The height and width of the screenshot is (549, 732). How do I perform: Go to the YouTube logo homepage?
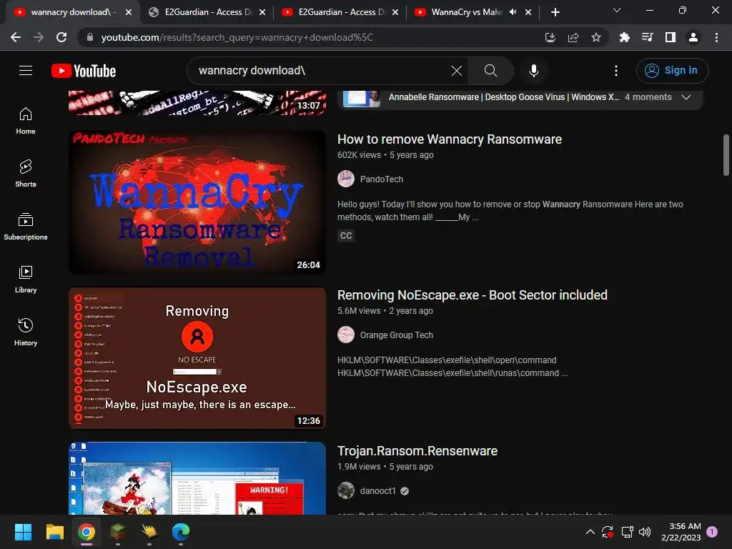click(x=84, y=71)
